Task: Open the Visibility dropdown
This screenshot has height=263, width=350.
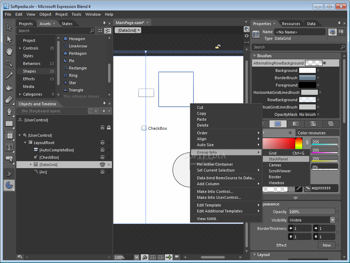Action: tap(332, 220)
